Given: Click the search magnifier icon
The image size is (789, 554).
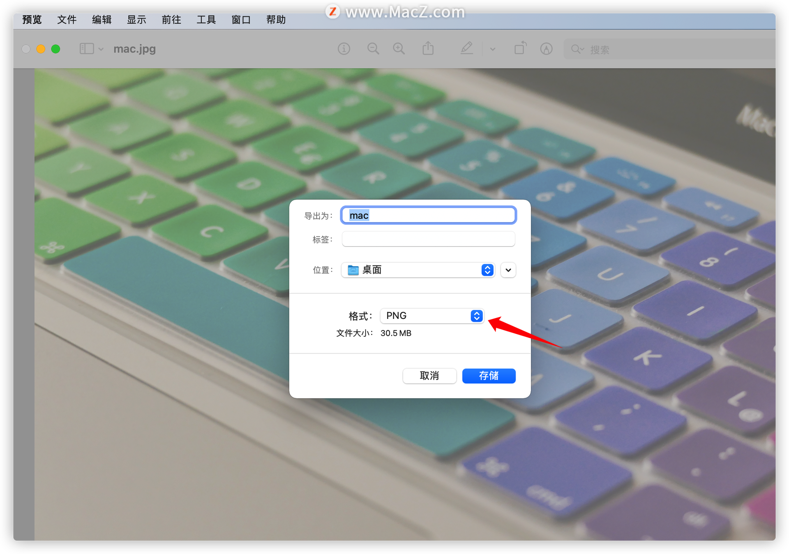Looking at the screenshot, I should pyautogui.click(x=577, y=49).
